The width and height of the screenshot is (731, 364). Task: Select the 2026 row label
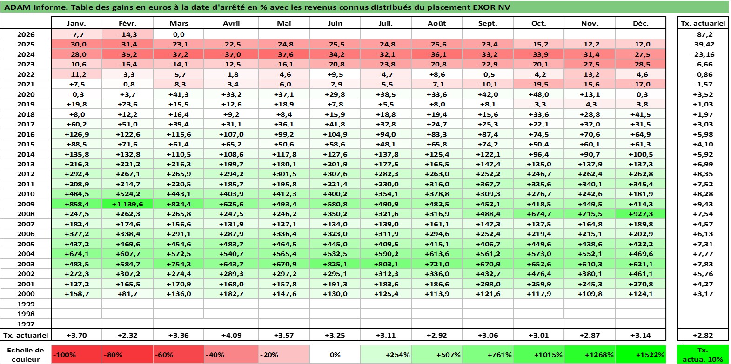click(x=26, y=34)
